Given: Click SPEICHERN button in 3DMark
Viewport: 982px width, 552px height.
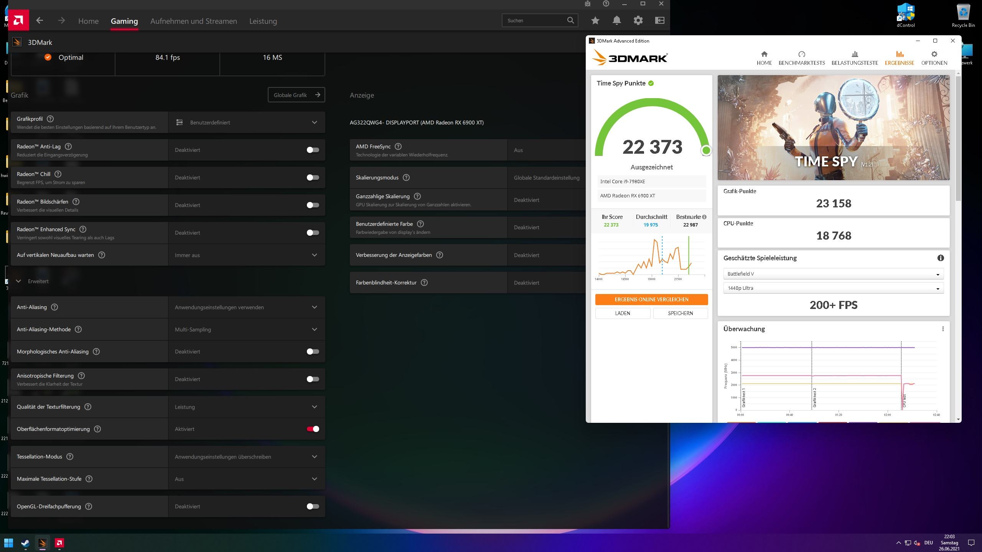Looking at the screenshot, I should coord(680,313).
